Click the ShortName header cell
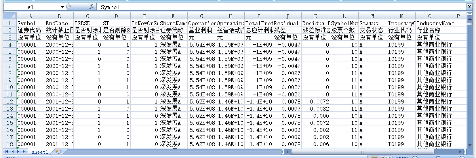The image size is (476, 158). 173,23
